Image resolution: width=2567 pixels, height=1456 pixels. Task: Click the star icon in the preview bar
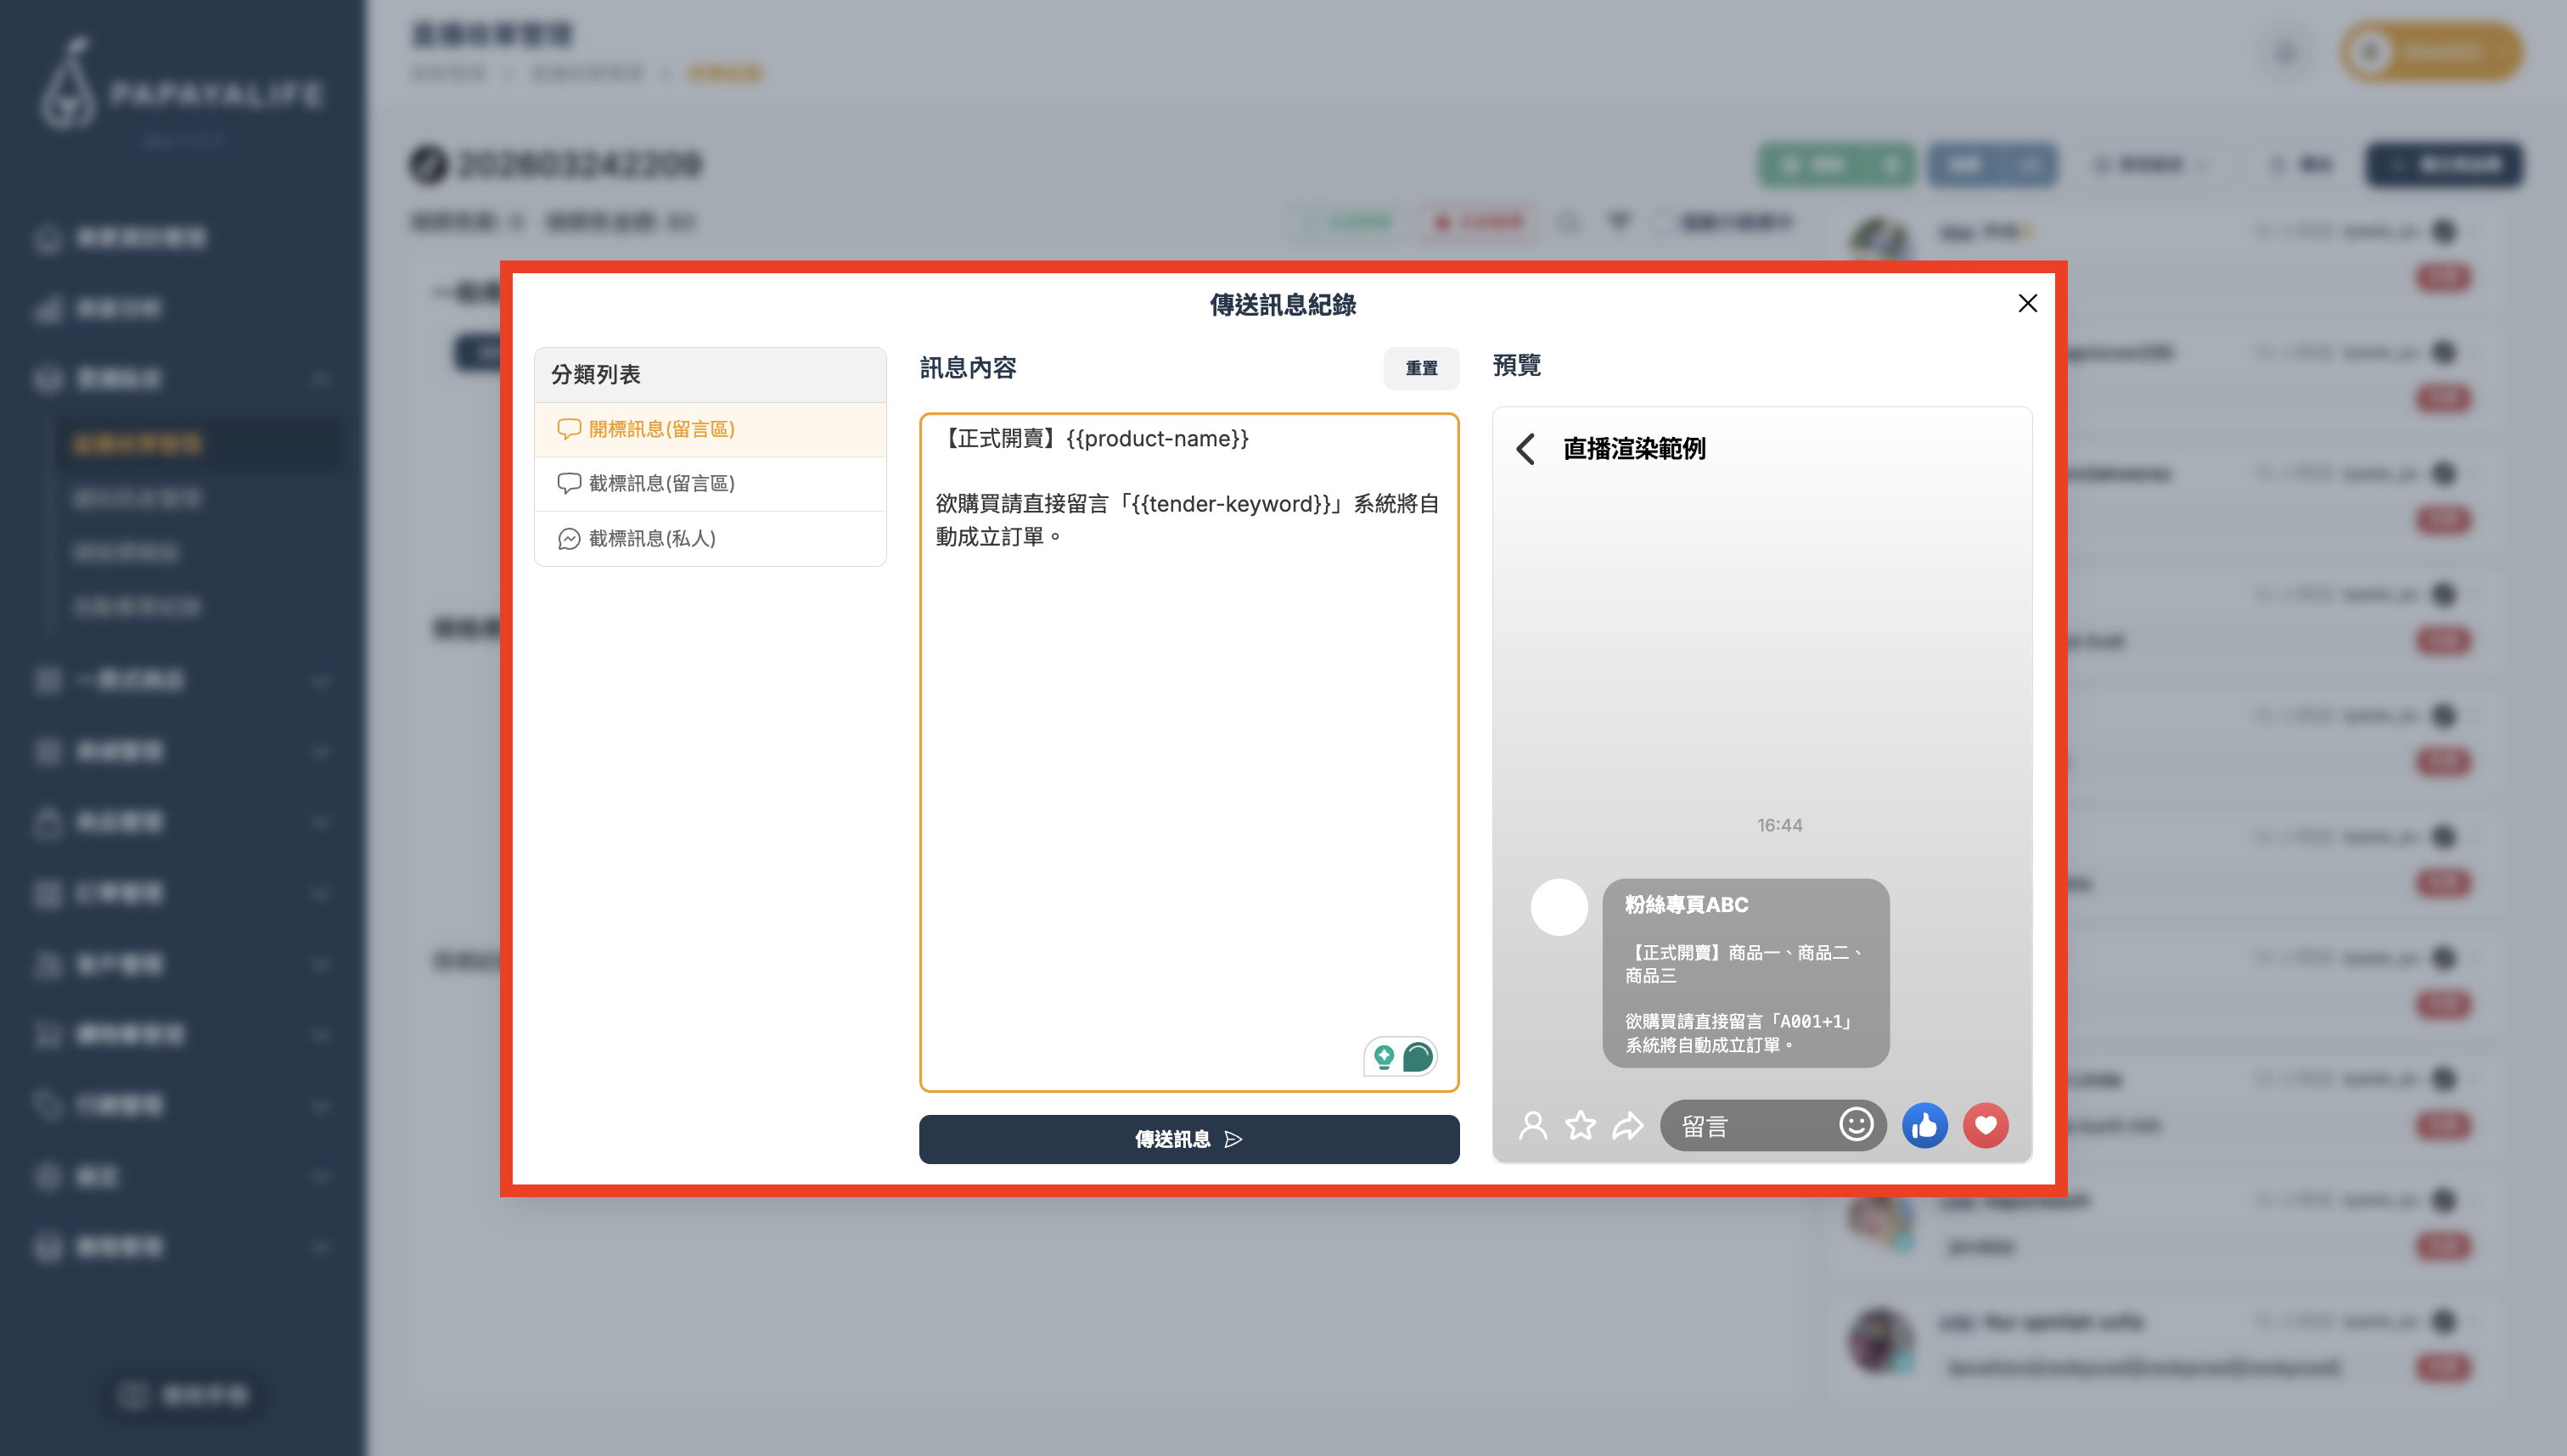1580,1125
